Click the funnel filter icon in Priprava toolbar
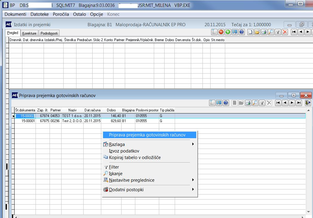The height and width of the screenshot is (218, 313). click(x=262, y=103)
